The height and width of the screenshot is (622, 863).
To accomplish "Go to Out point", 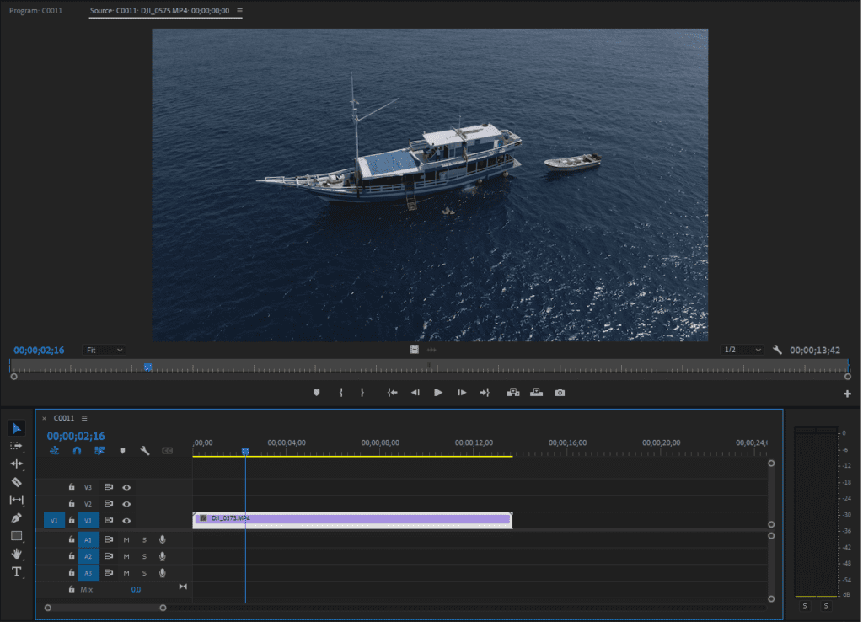I will click(485, 393).
